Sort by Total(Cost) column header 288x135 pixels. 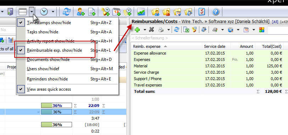click(x=270, y=46)
